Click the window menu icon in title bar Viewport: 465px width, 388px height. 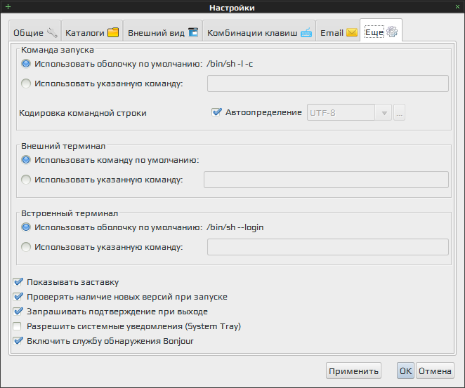click(8, 7)
